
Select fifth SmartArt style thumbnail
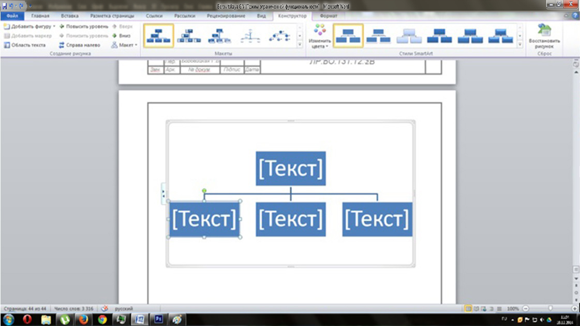[x=470, y=36]
